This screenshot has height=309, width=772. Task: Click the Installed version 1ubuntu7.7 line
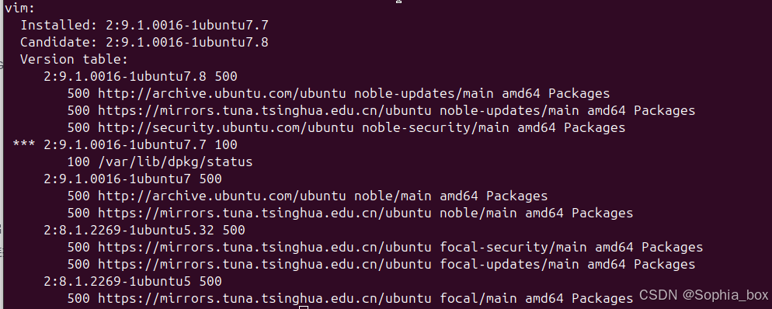tap(144, 25)
